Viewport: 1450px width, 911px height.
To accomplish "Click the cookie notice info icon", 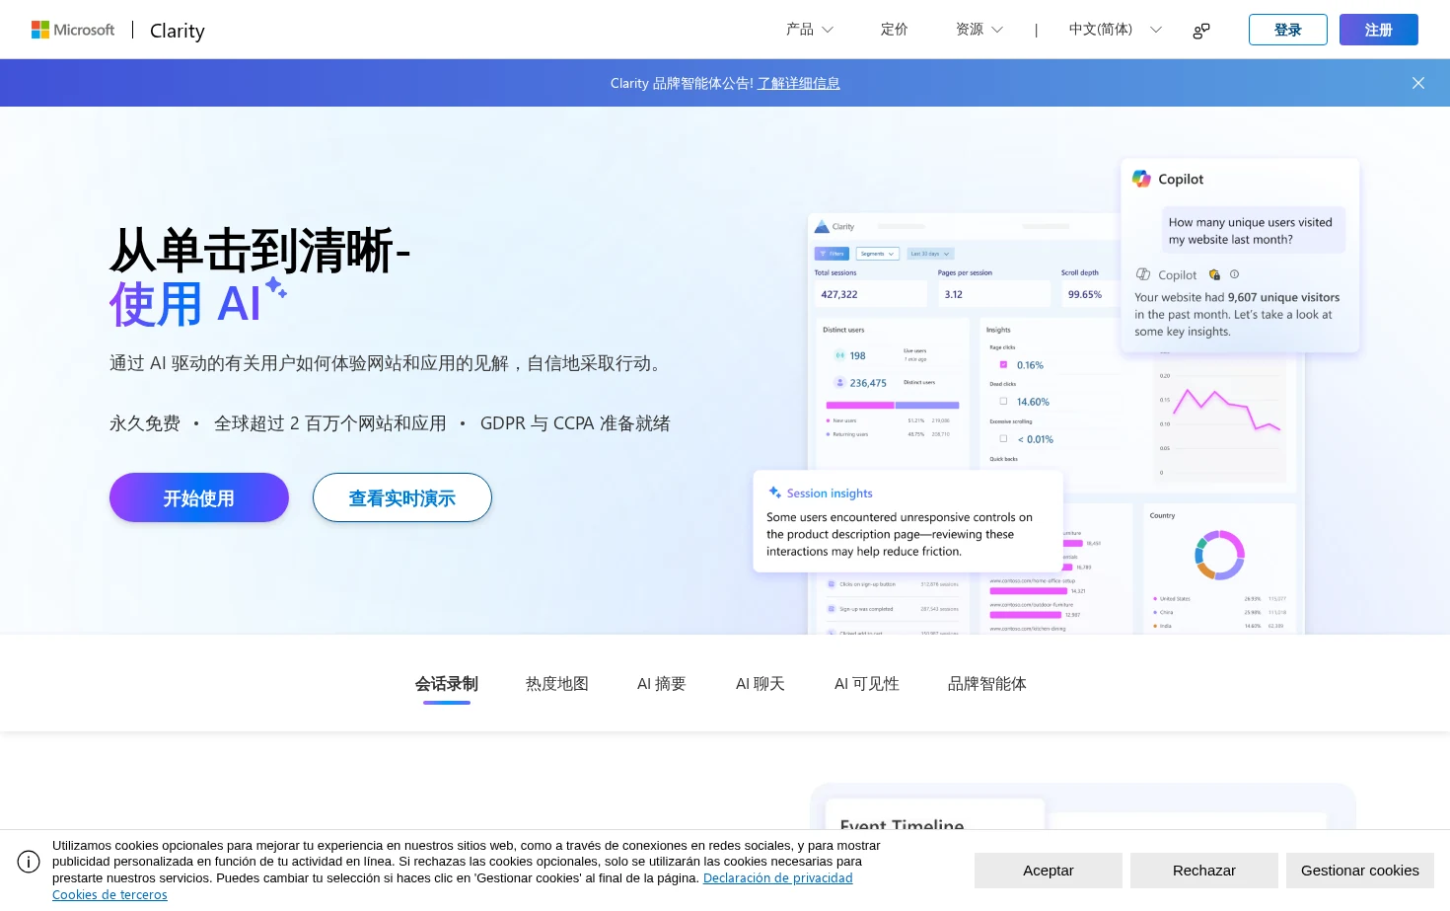I will (29, 862).
